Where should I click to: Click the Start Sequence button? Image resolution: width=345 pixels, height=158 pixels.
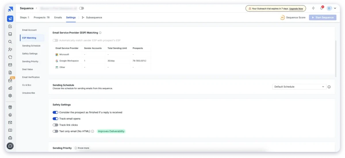pos(323,18)
